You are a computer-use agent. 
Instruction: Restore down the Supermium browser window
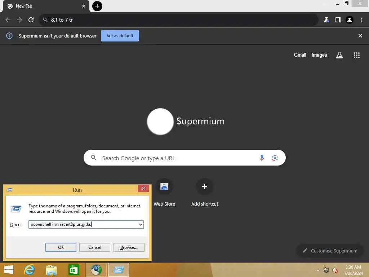point(346,4)
